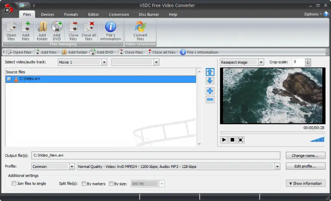This screenshot has width=331, height=201.
Task: Open the Common profile dropdown
Action: coord(72,166)
